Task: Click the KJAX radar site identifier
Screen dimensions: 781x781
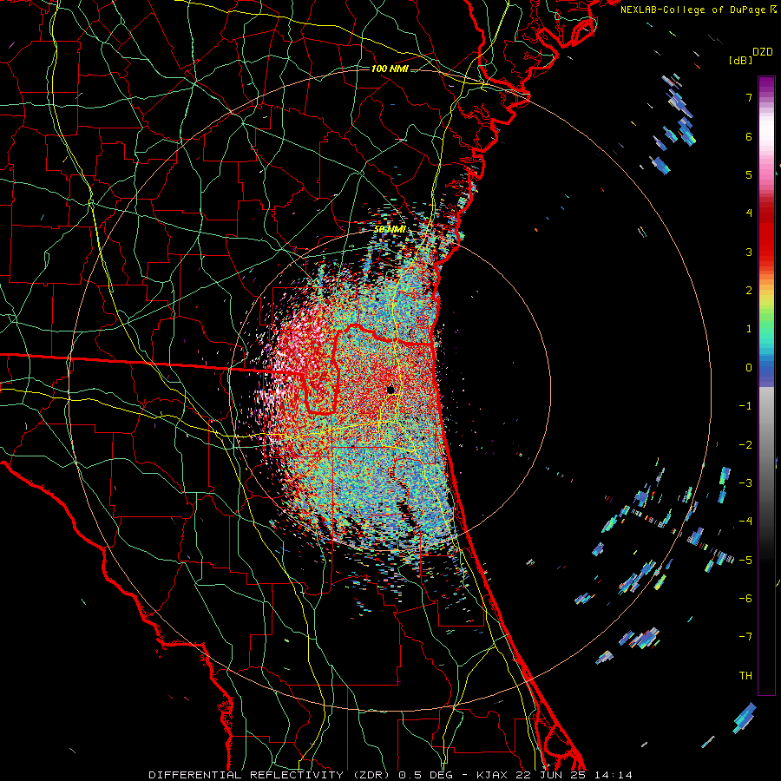Action: pos(492,775)
